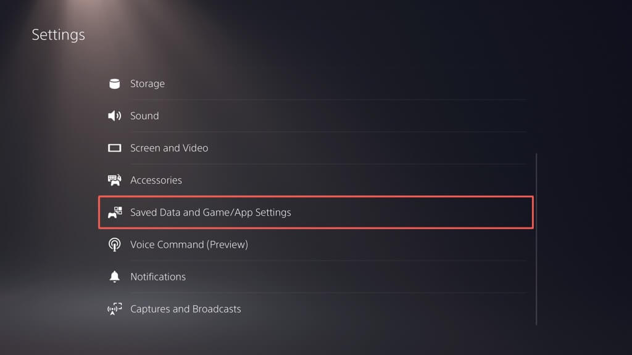Click the Sound speaker icon
Viewport: 632px width, 355px height.
point(114,116)
